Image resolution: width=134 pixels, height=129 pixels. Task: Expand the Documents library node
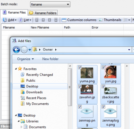(21, 127)
